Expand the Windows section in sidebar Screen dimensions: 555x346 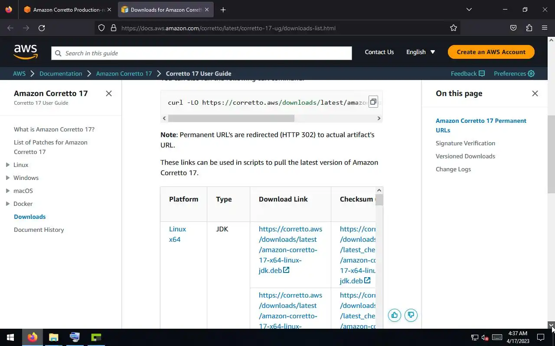[8, 178]
